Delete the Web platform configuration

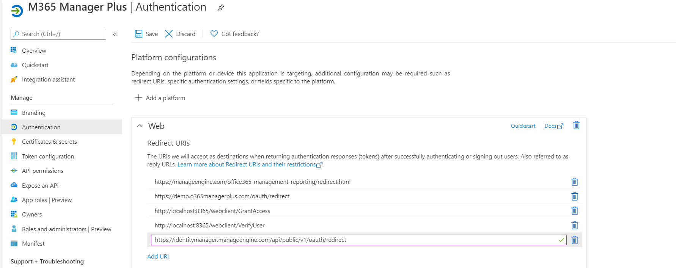tap(576, 125)
